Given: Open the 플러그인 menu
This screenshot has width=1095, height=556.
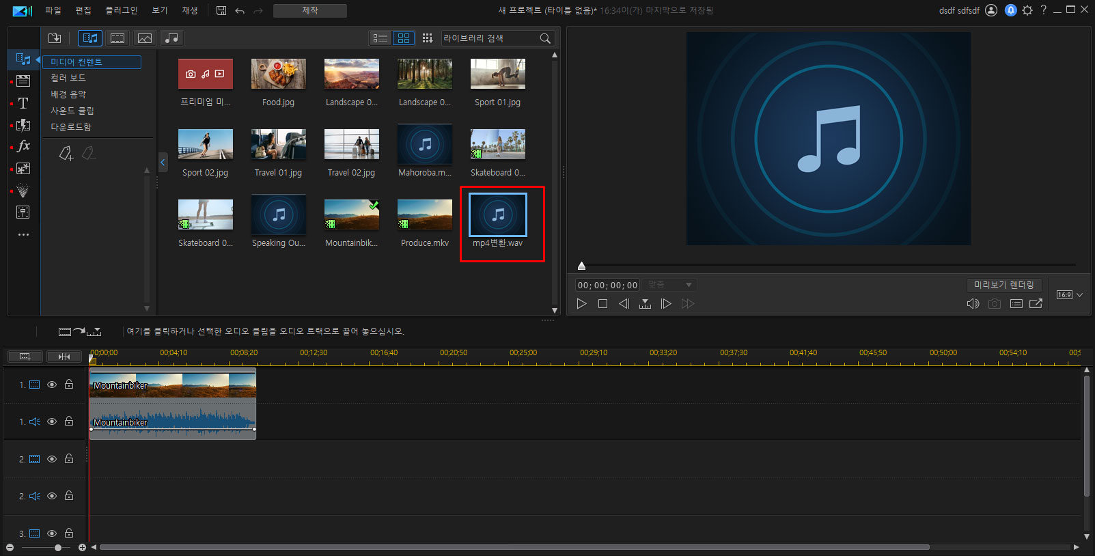Looking at the screenshot, I should pos(121,10).
